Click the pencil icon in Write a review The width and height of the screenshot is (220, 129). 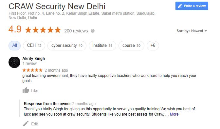(x=180, y=6)
